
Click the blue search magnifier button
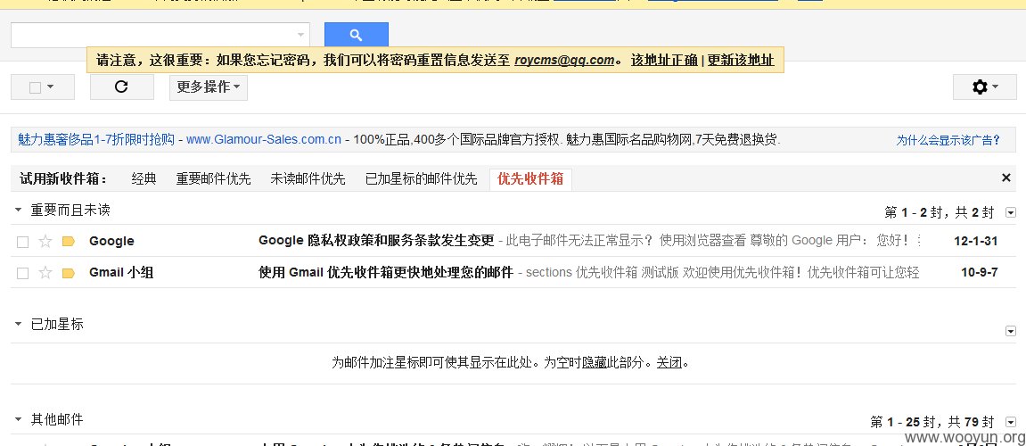[356, 35]
